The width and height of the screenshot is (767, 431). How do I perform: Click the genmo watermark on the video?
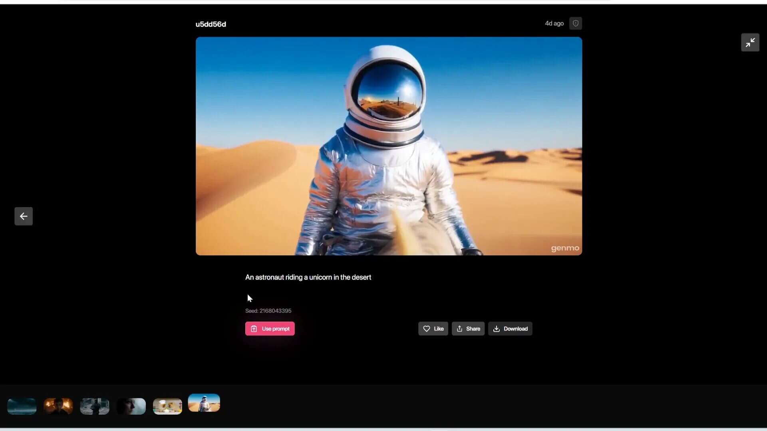coord(564,248)
